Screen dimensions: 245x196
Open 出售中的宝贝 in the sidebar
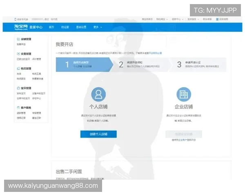point(39,94)
